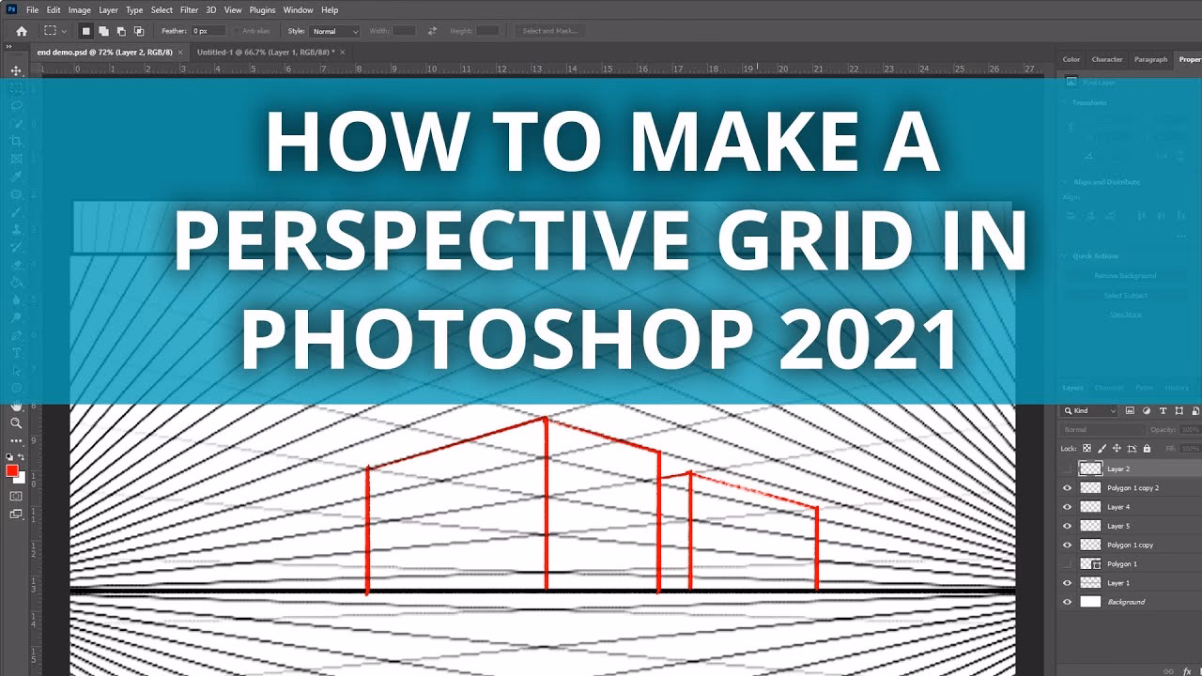Toggle Quick Mask mode icon
The image size is (1202, 676).
pos(16,496)
